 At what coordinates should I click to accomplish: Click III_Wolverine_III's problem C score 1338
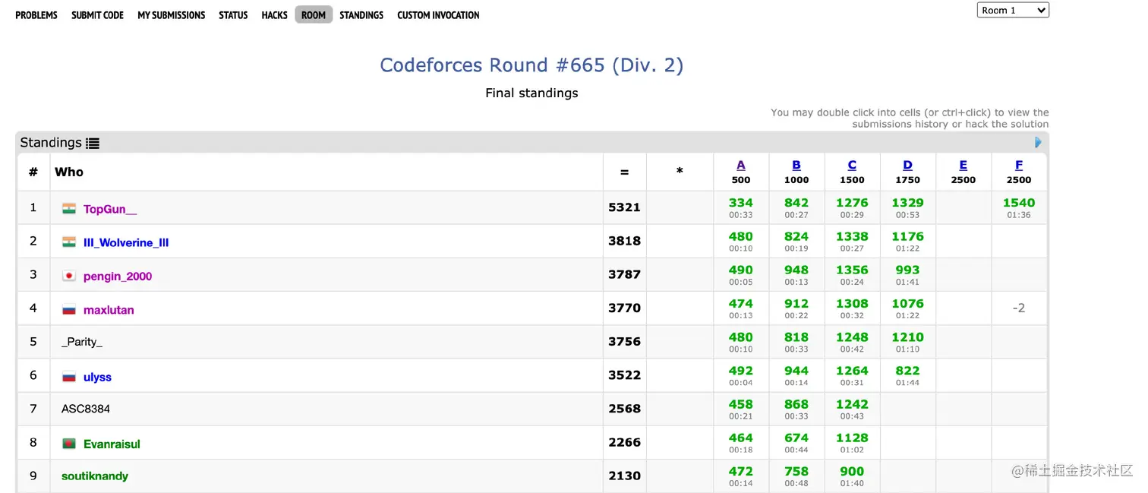852,236
